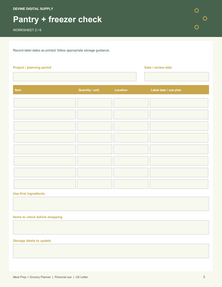Screen dimensions: 222x287
Task: Click the 'Personal use' footer text
Action: [63, 277]
